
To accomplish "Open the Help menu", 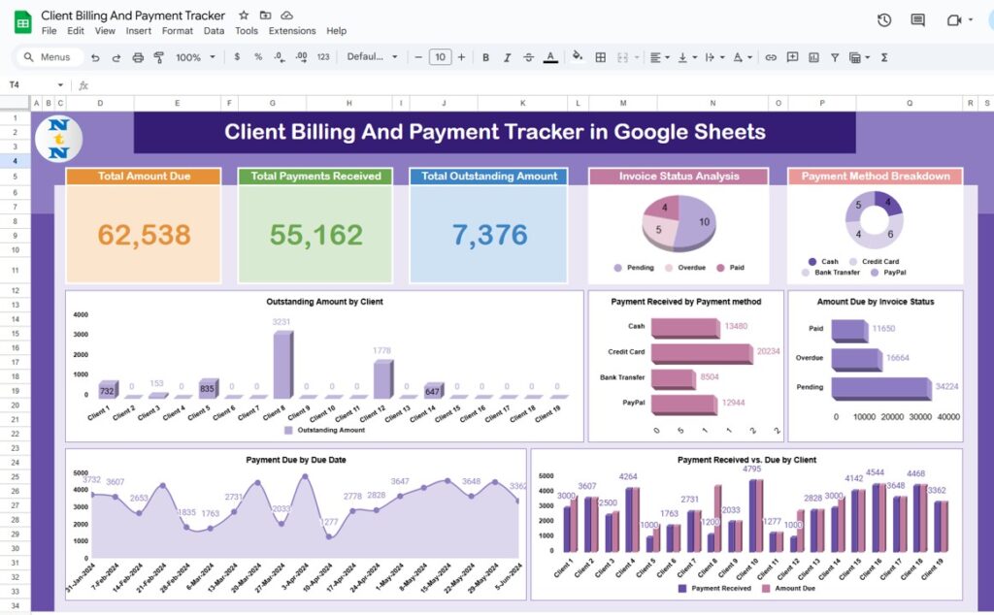I will coord(336,30).
